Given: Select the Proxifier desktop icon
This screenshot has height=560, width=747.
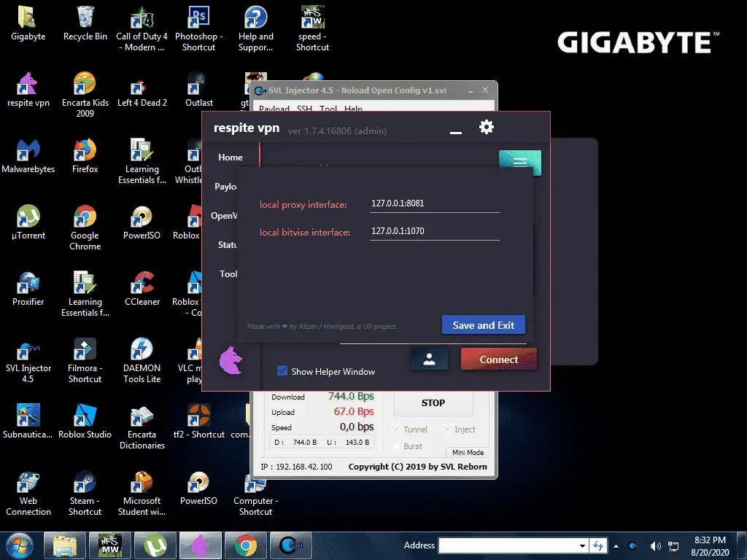Looking at the screenshot, I should (x=28, y=289).
